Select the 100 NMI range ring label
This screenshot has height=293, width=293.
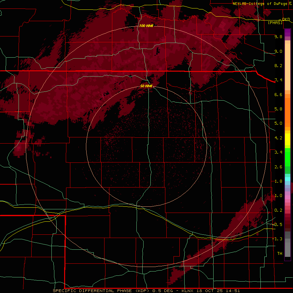click(x=146, y=26)
